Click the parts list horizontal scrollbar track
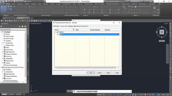172x96 pixels. coord(86,67)
